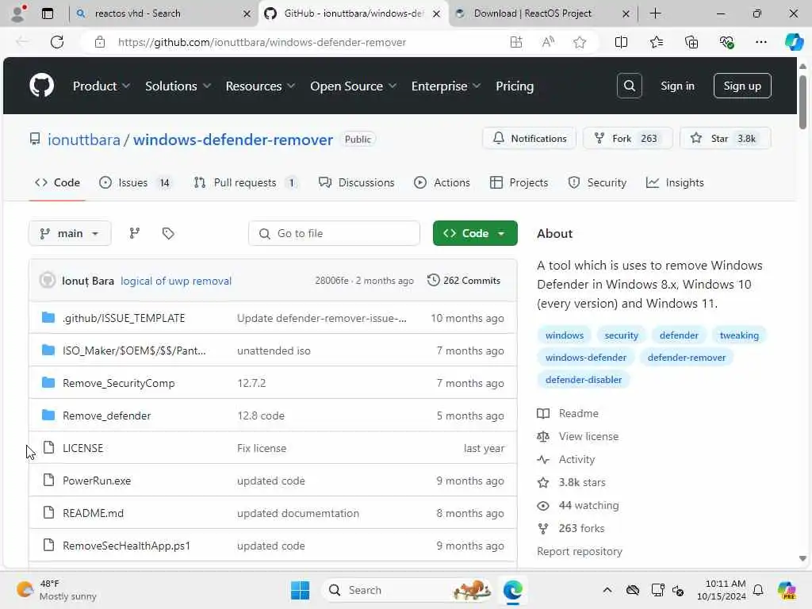The height and width of the screenshot is (609, 812).
Task: Open the PowerRun.exe file
Action: point(97,481)
